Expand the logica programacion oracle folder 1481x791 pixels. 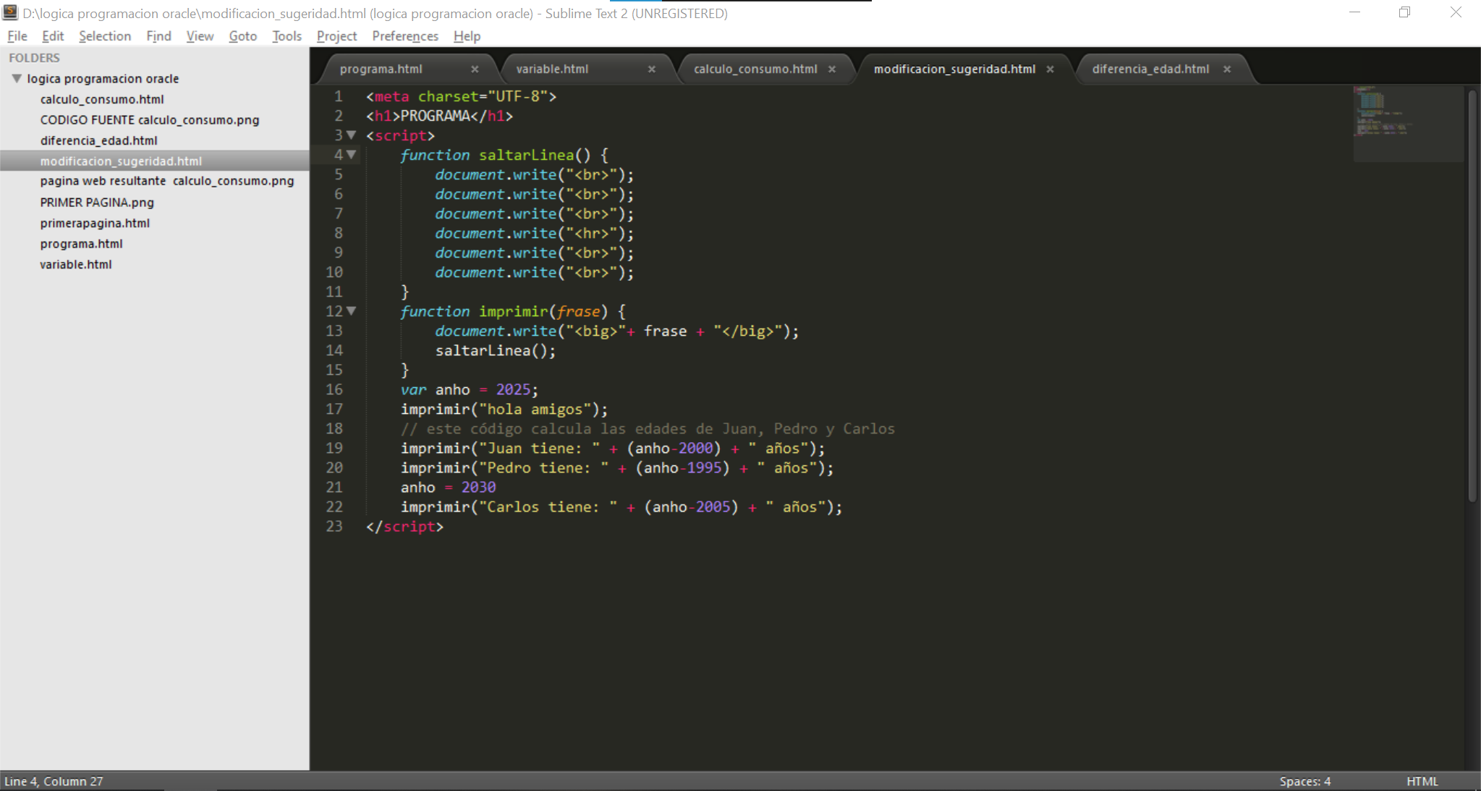tap(16, 77)
